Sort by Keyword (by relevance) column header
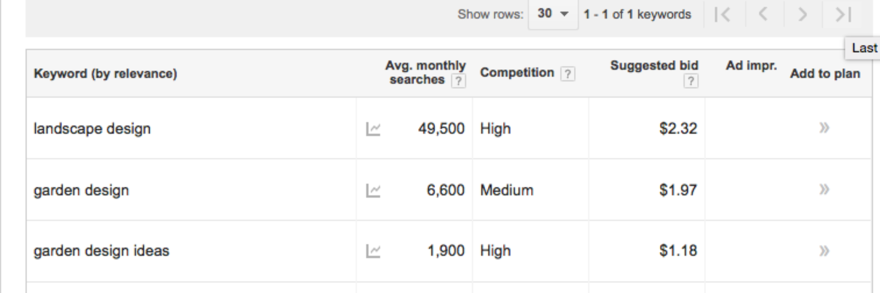Screen dimensions: 880x293 click(105, 74)
